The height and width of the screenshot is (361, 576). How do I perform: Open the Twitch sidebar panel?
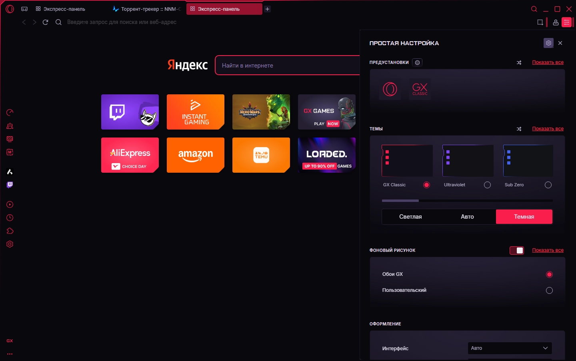[10, 185]
